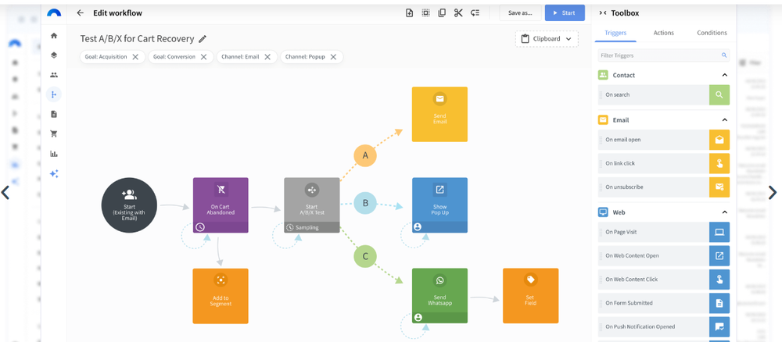Click the back arrow beside Edit workflow
Image resolution: width=782 pixels, height=342 pixels.
81,13
